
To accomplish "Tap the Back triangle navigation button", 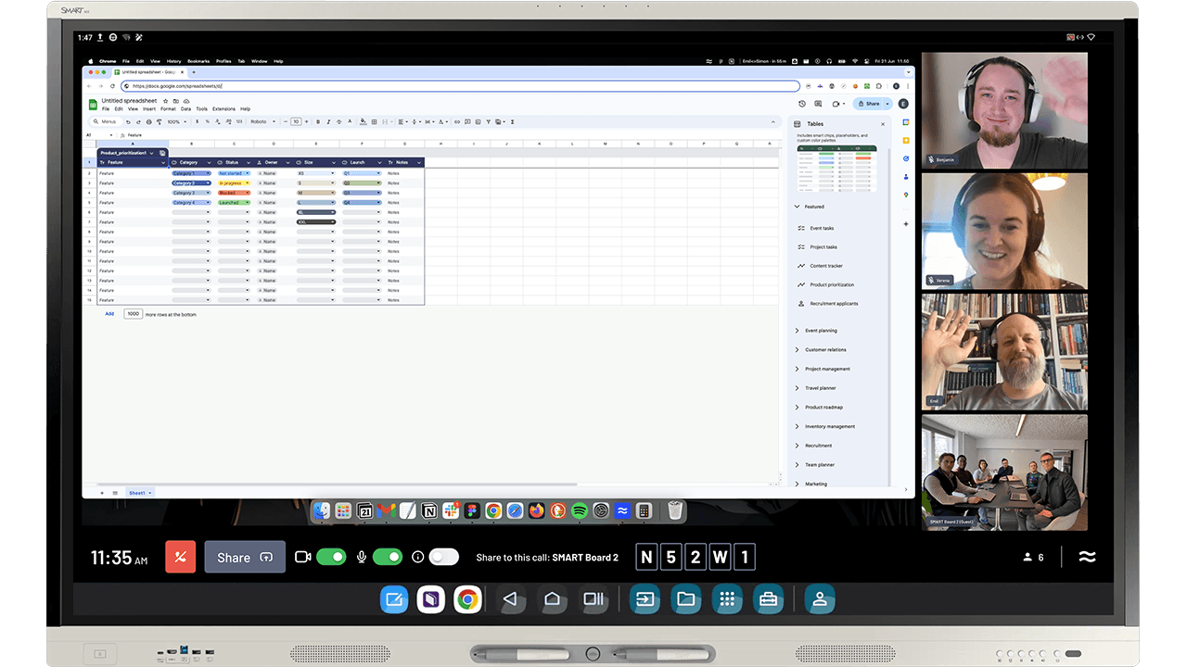I will coord(509,599).
